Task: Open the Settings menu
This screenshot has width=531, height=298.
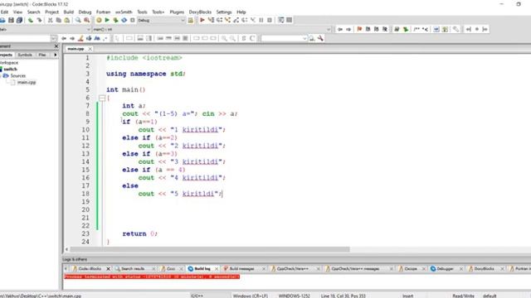Action: tap(224, 12)
